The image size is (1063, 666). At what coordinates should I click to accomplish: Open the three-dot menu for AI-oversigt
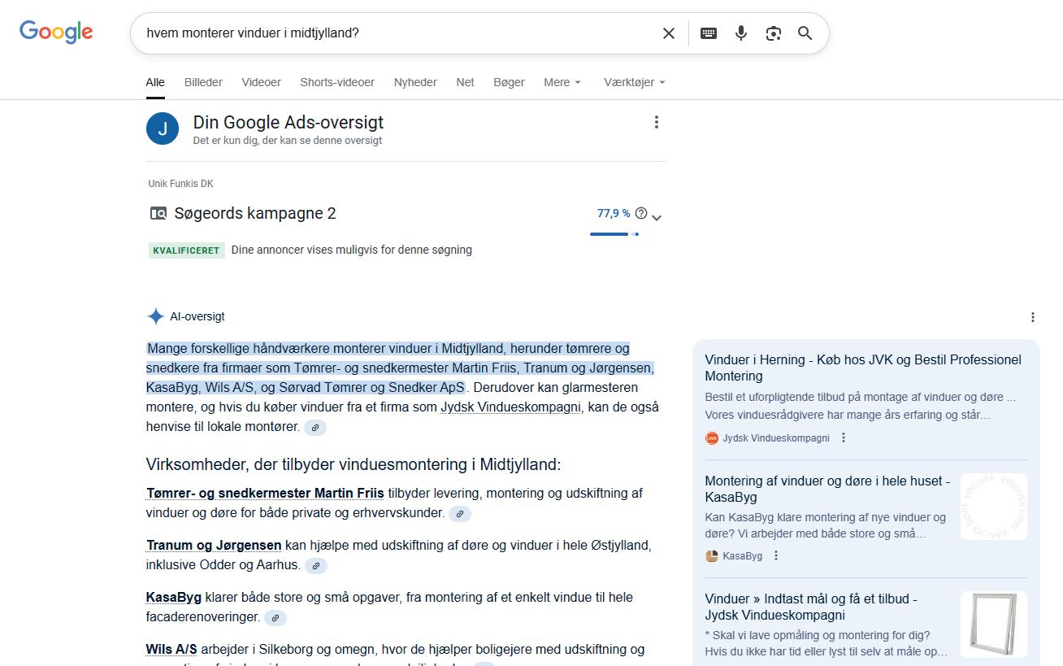[1033, 317]
